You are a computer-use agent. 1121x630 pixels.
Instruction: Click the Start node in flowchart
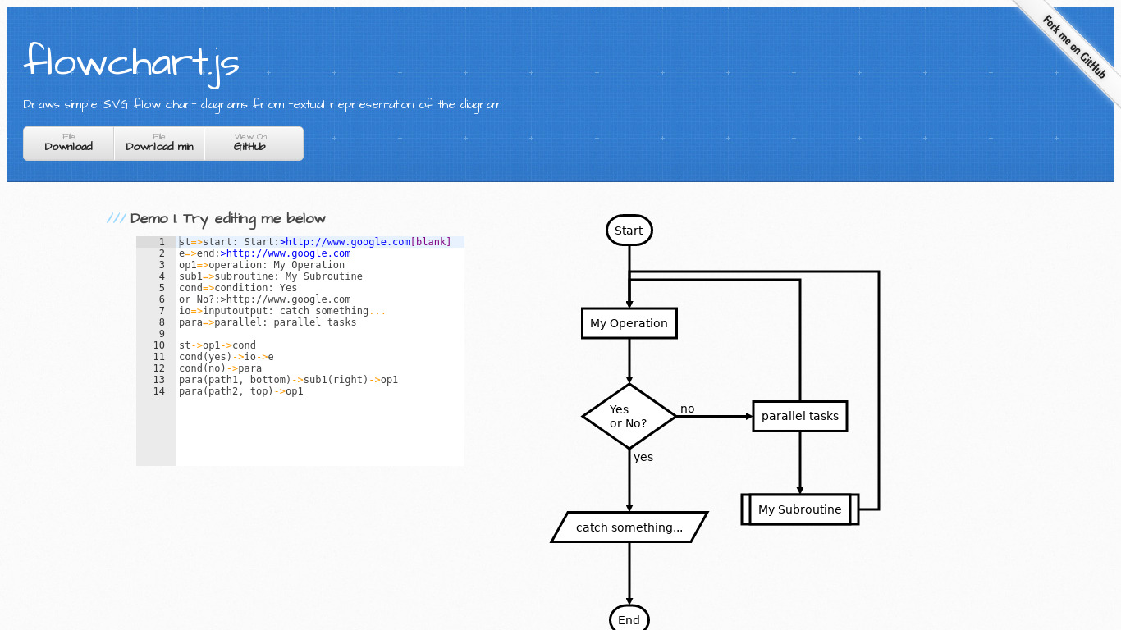coord(629,231)
